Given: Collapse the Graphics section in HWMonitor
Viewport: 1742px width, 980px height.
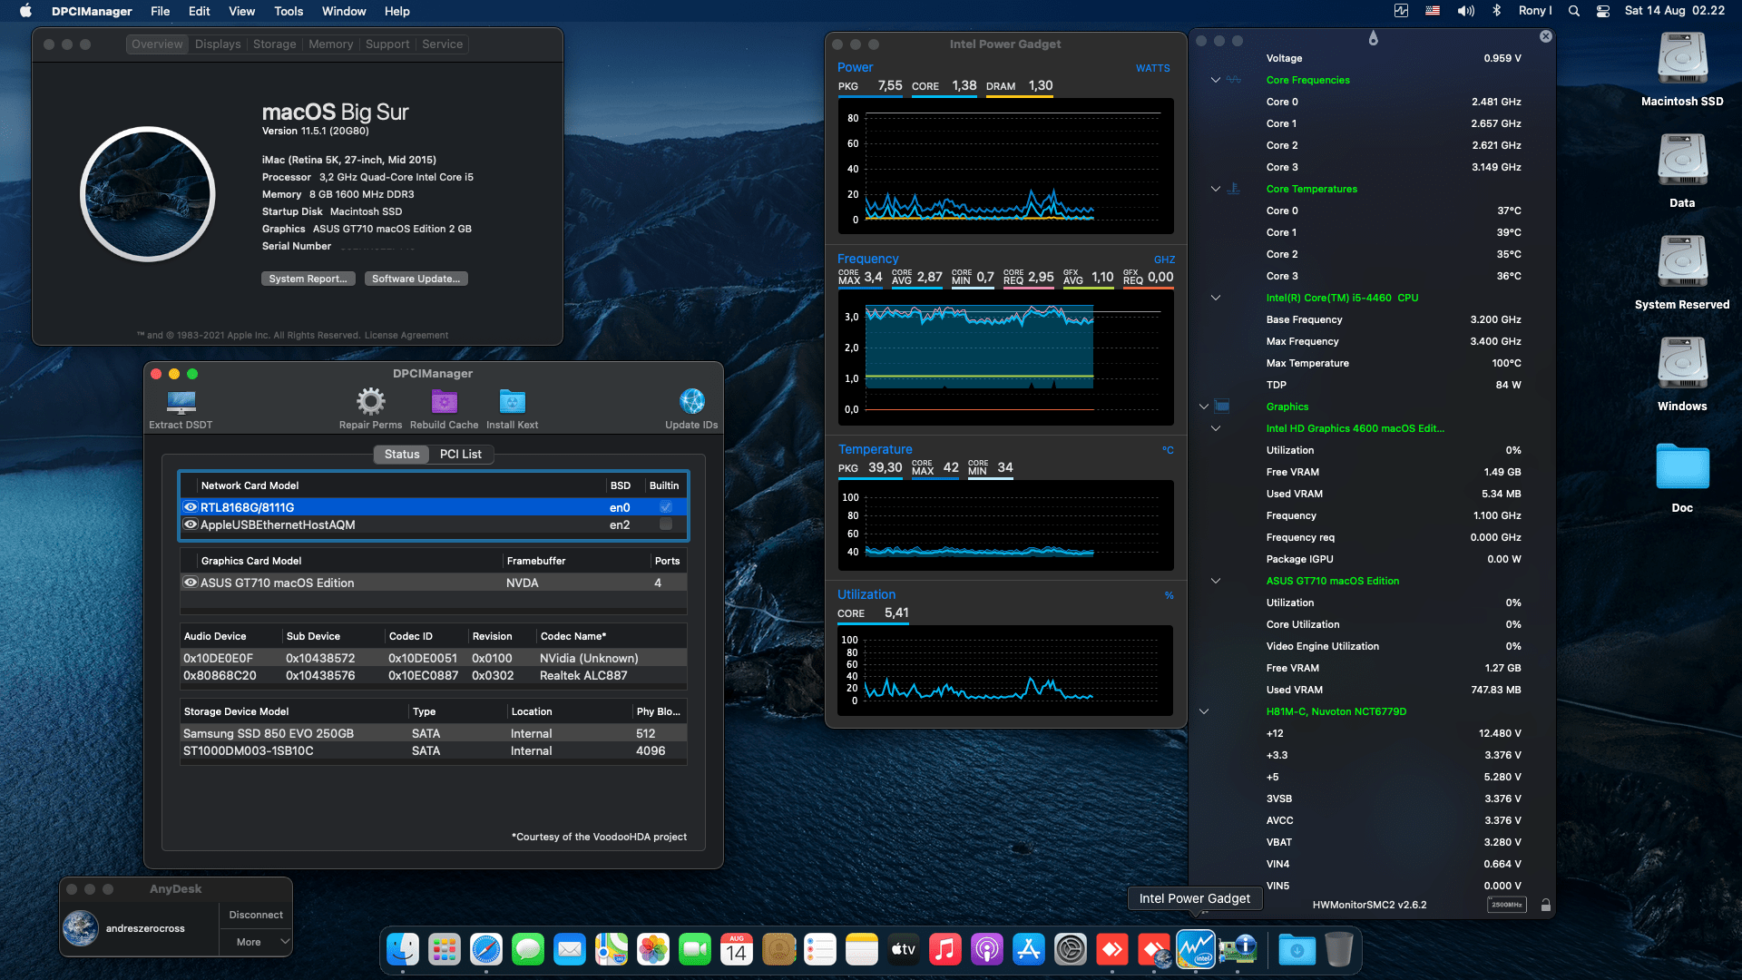Looking at the screenshot, I should pos(1204,407).
